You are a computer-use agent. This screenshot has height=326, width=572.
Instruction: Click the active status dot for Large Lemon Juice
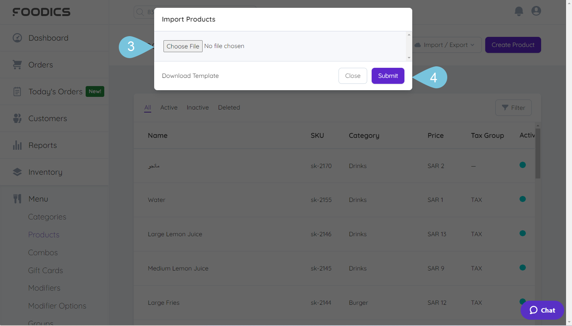[x=522, y=233]
